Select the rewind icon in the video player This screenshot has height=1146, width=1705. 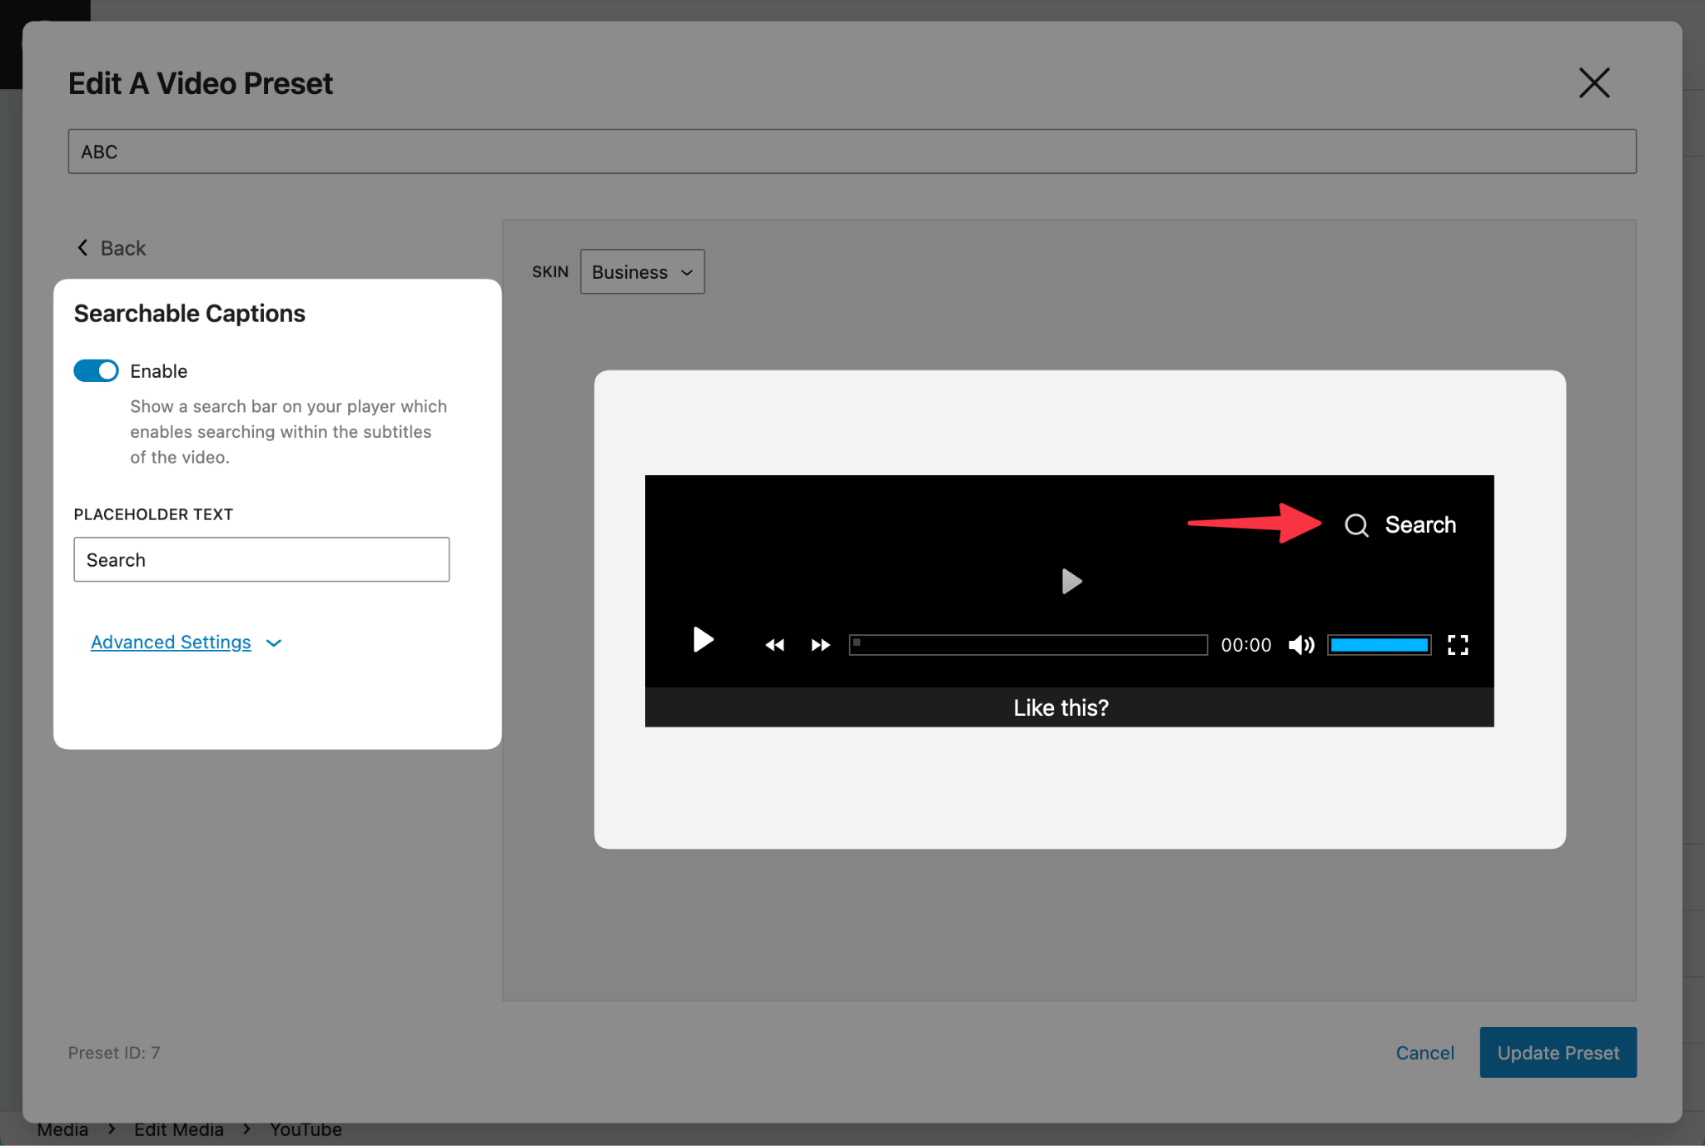click(773, 644)
